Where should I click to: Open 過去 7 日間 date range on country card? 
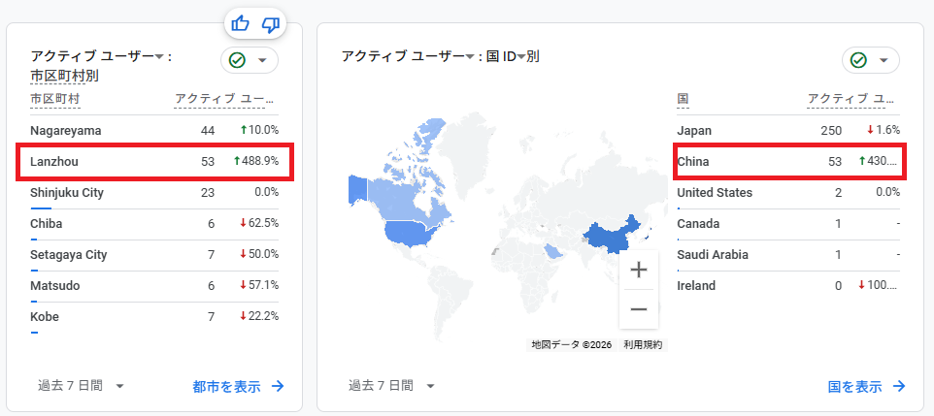[x=391, y=386]
